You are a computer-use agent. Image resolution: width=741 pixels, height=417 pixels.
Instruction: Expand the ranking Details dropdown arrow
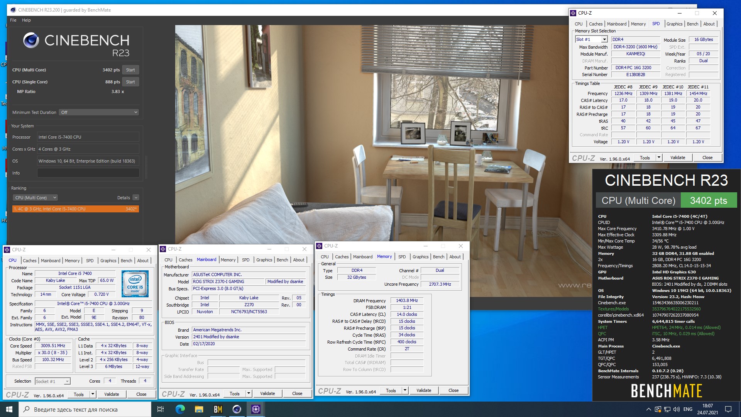click(x=136, y=198)
